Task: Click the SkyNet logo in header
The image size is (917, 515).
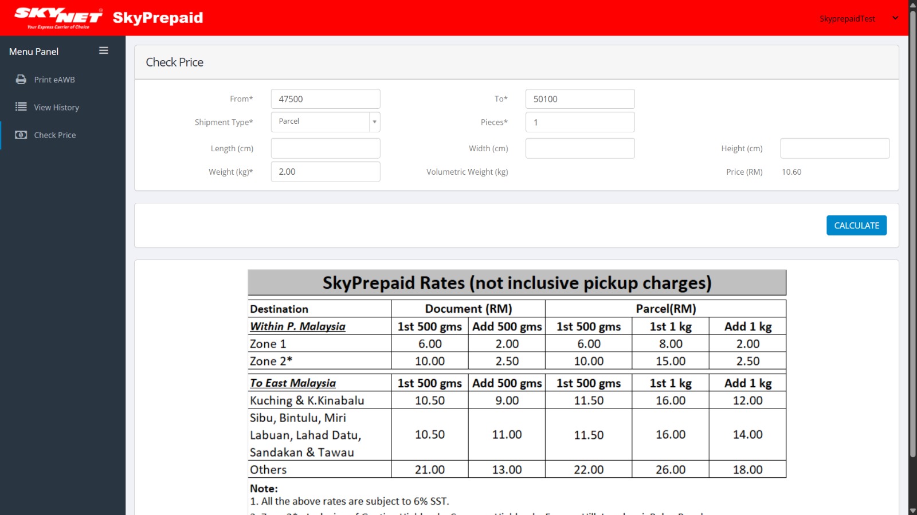Action: (58, 18)
